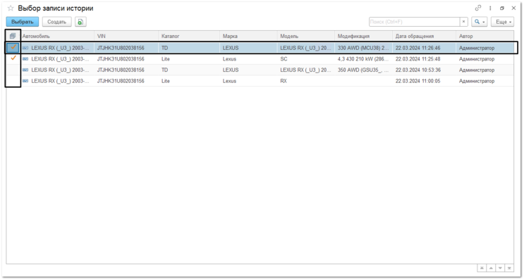This screenshot has width=524, height=280.
Task: Check the checkbox of the 11:00:05 row
Action: 13,81
